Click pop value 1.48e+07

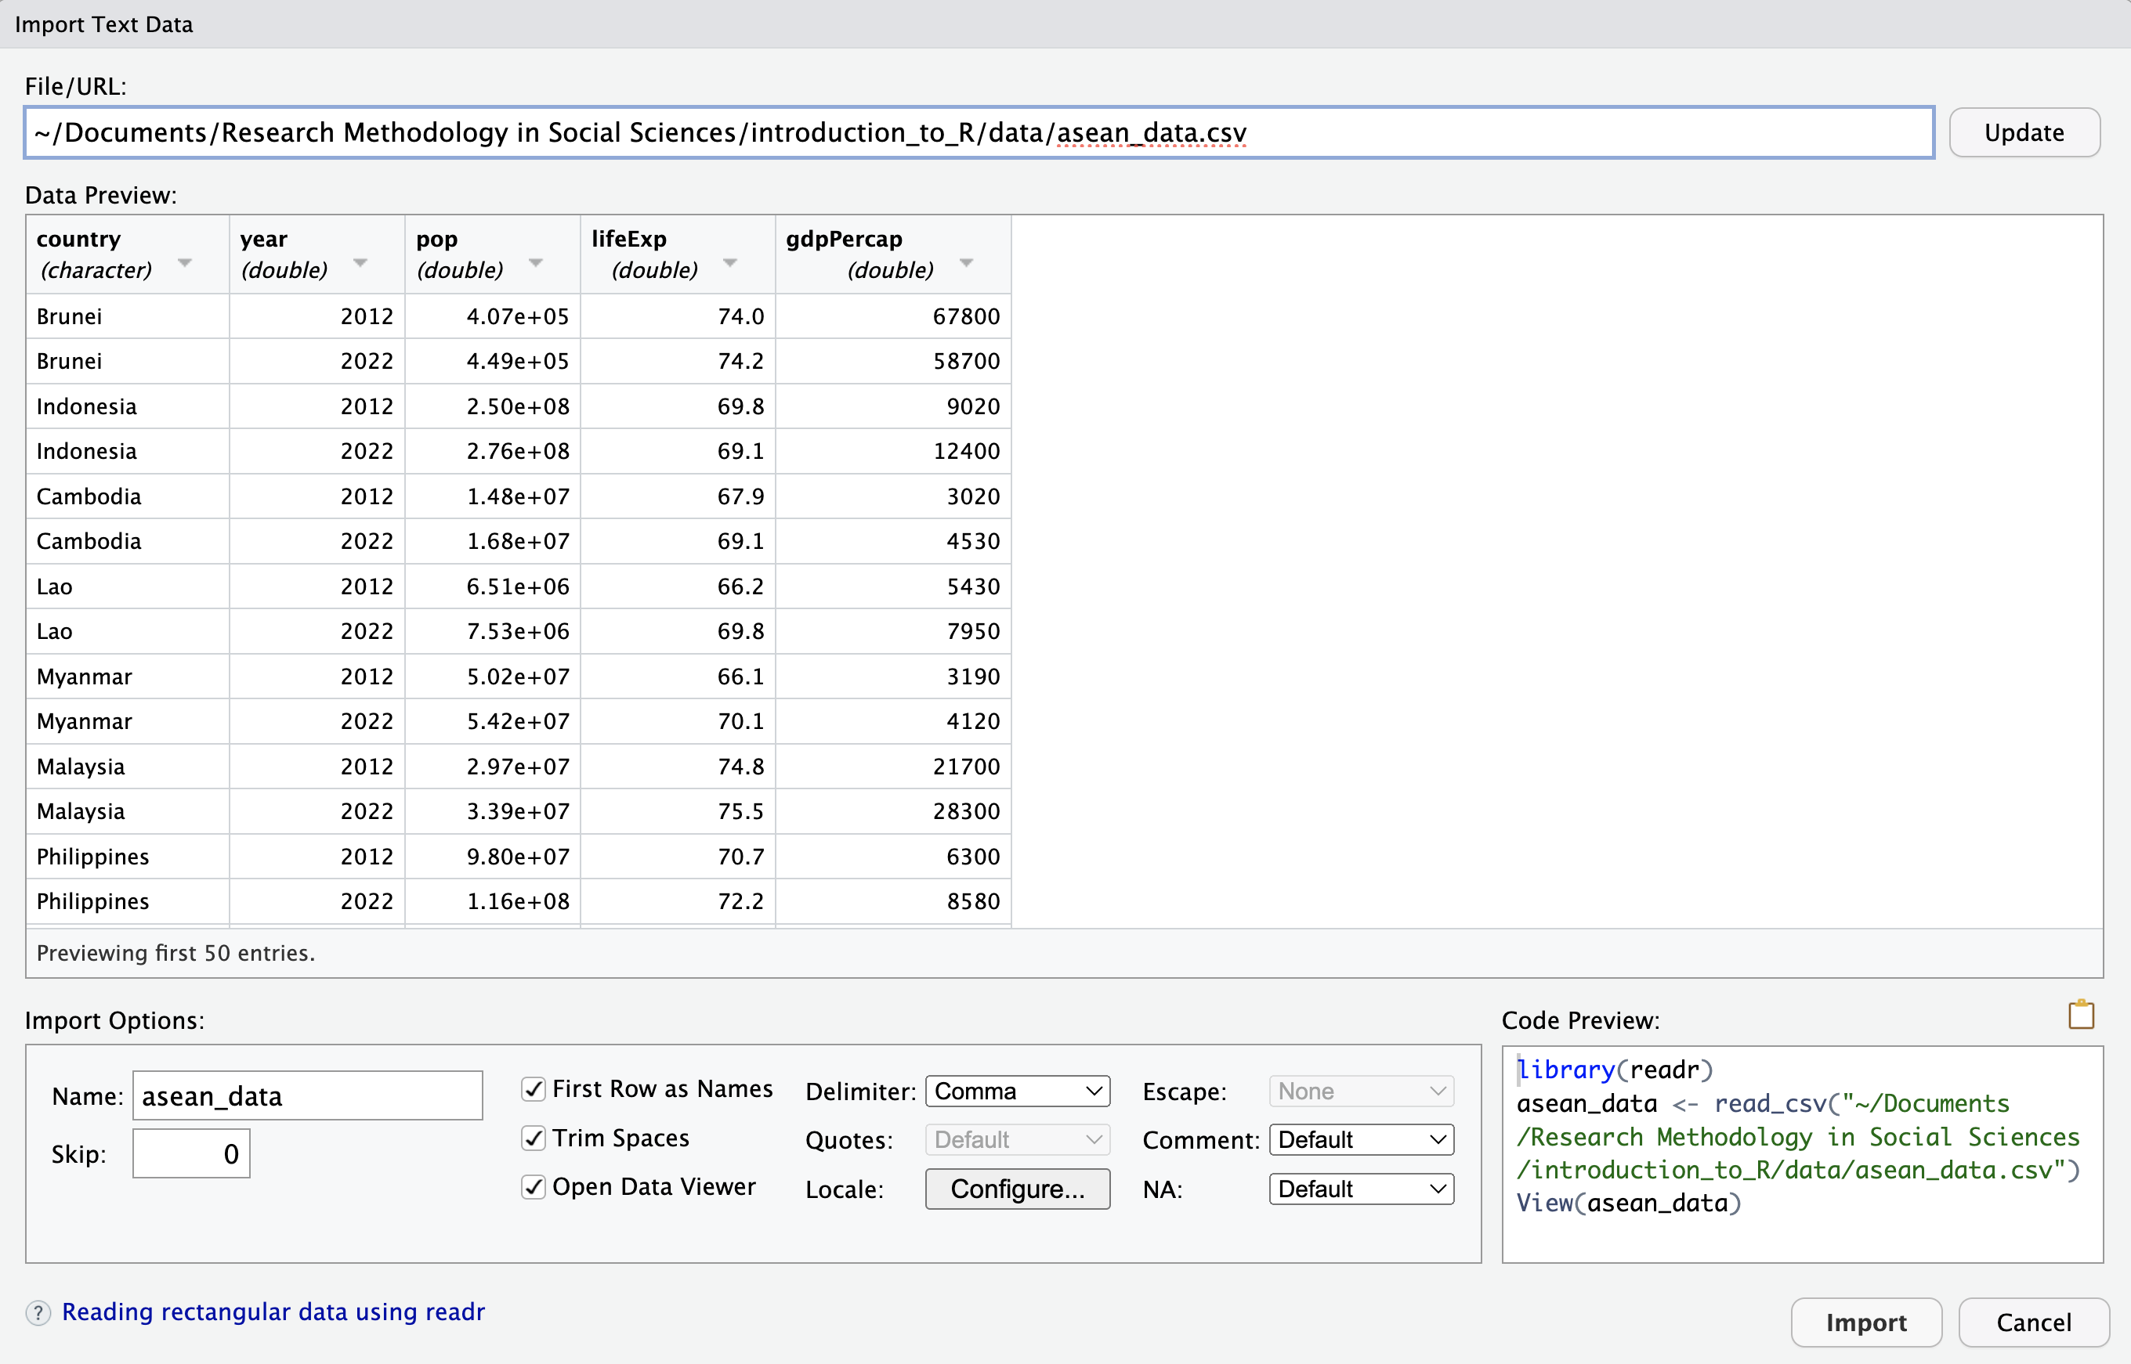pyautogui.click(x=517, y=496)
